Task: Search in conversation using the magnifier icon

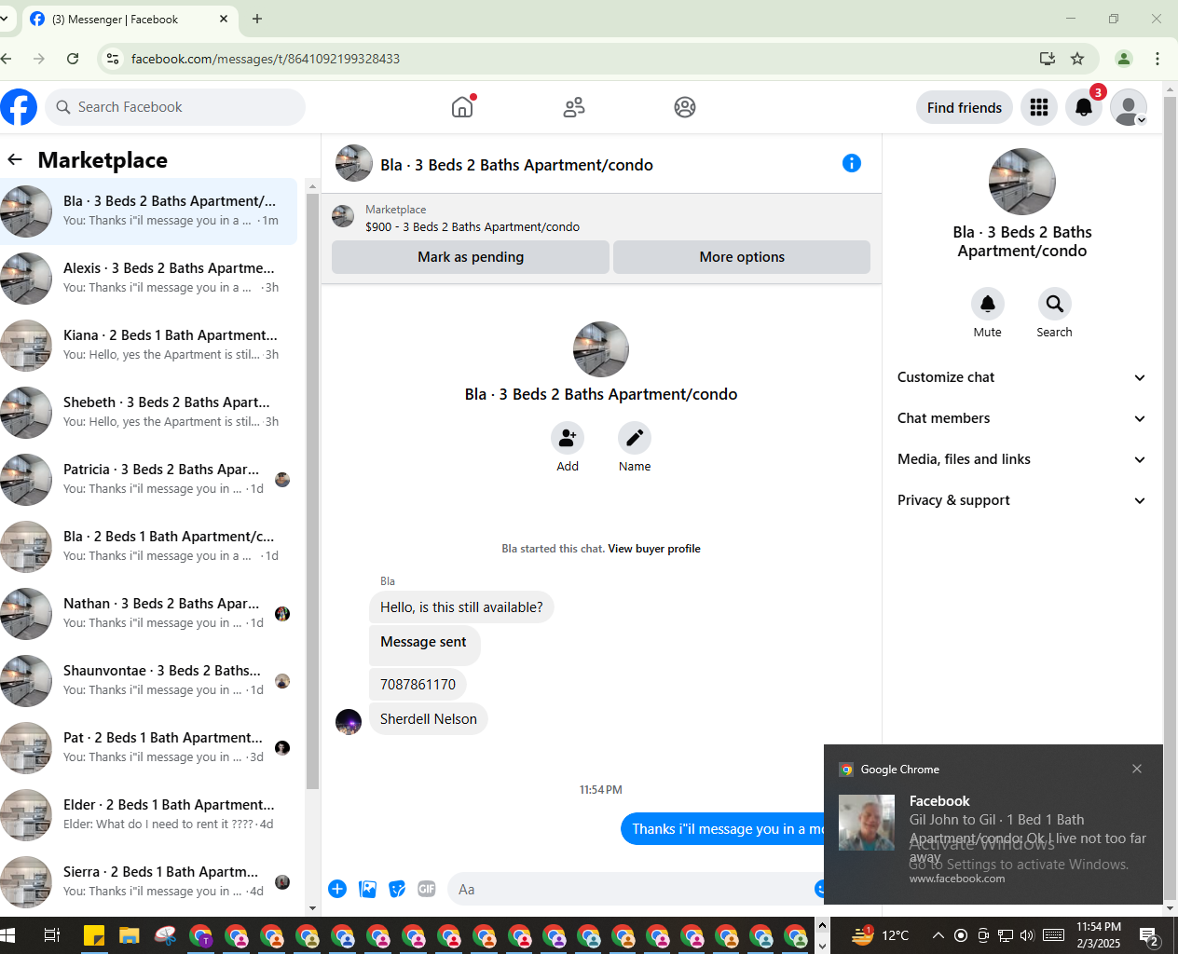Action: pyautogui.click(x=1055, y=304)
